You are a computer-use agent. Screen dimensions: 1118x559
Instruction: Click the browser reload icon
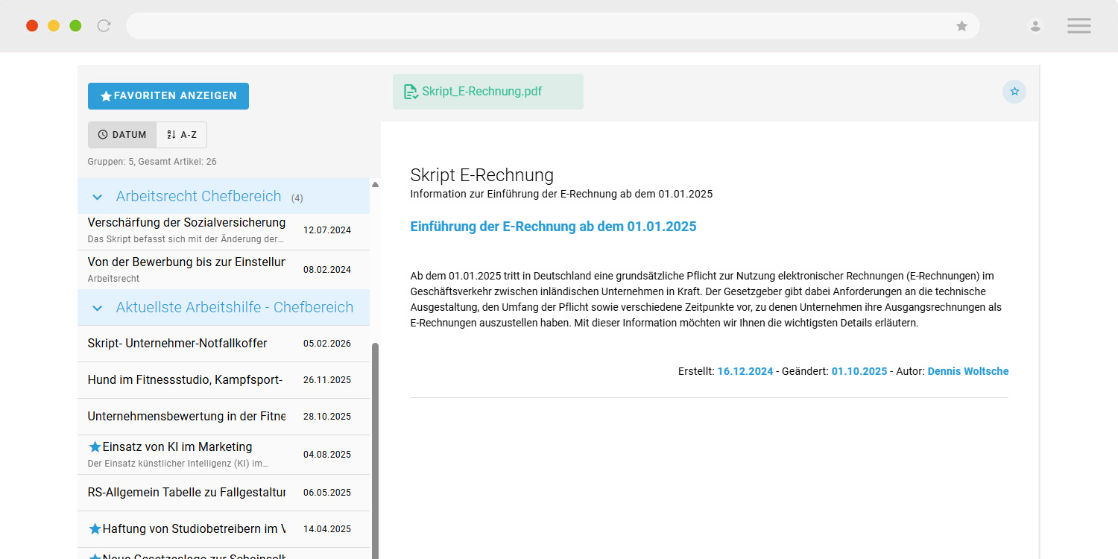104,26
